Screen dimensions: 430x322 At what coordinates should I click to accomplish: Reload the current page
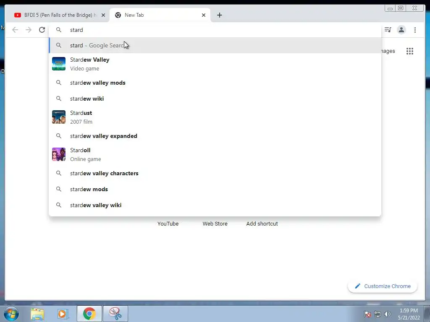click(42, 30)
